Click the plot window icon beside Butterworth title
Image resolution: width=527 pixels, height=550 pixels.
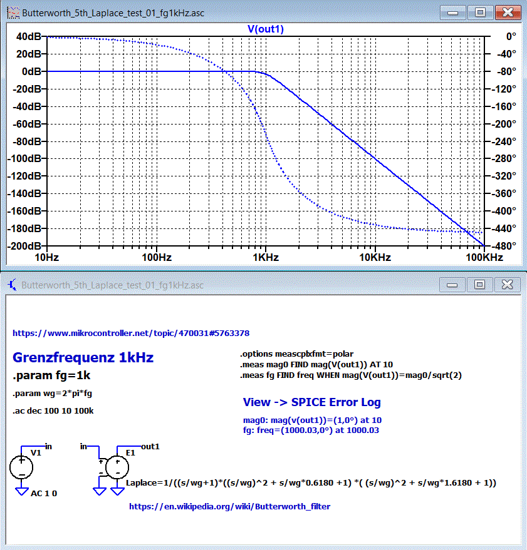tap(13, 13)
